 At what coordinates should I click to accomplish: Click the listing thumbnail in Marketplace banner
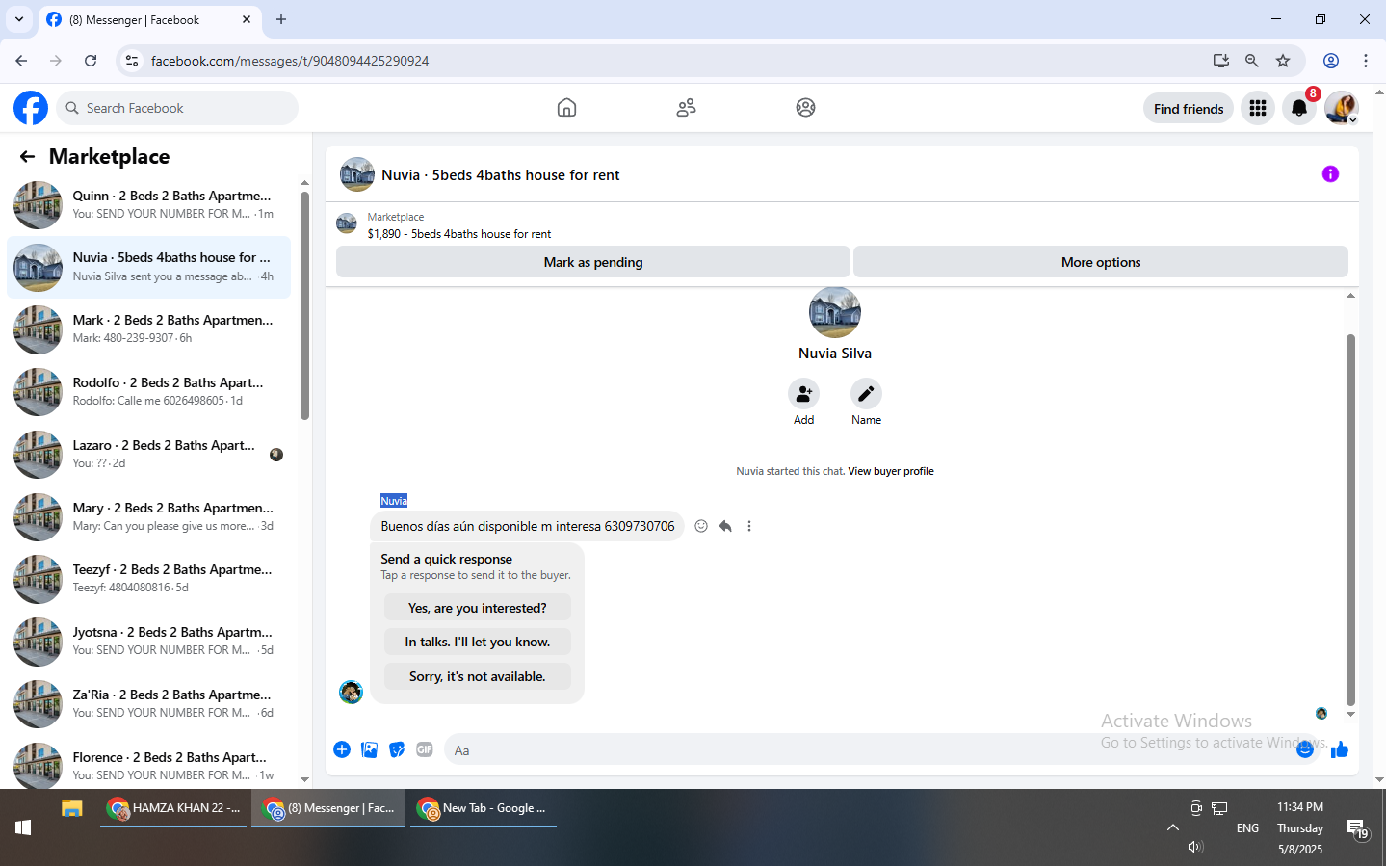(347, 224)
